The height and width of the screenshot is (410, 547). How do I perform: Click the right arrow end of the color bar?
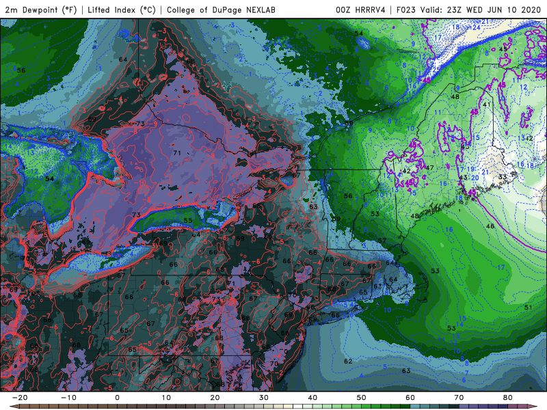(x=533, y=407)
